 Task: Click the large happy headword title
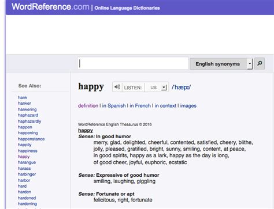click(x=91, y=87)
